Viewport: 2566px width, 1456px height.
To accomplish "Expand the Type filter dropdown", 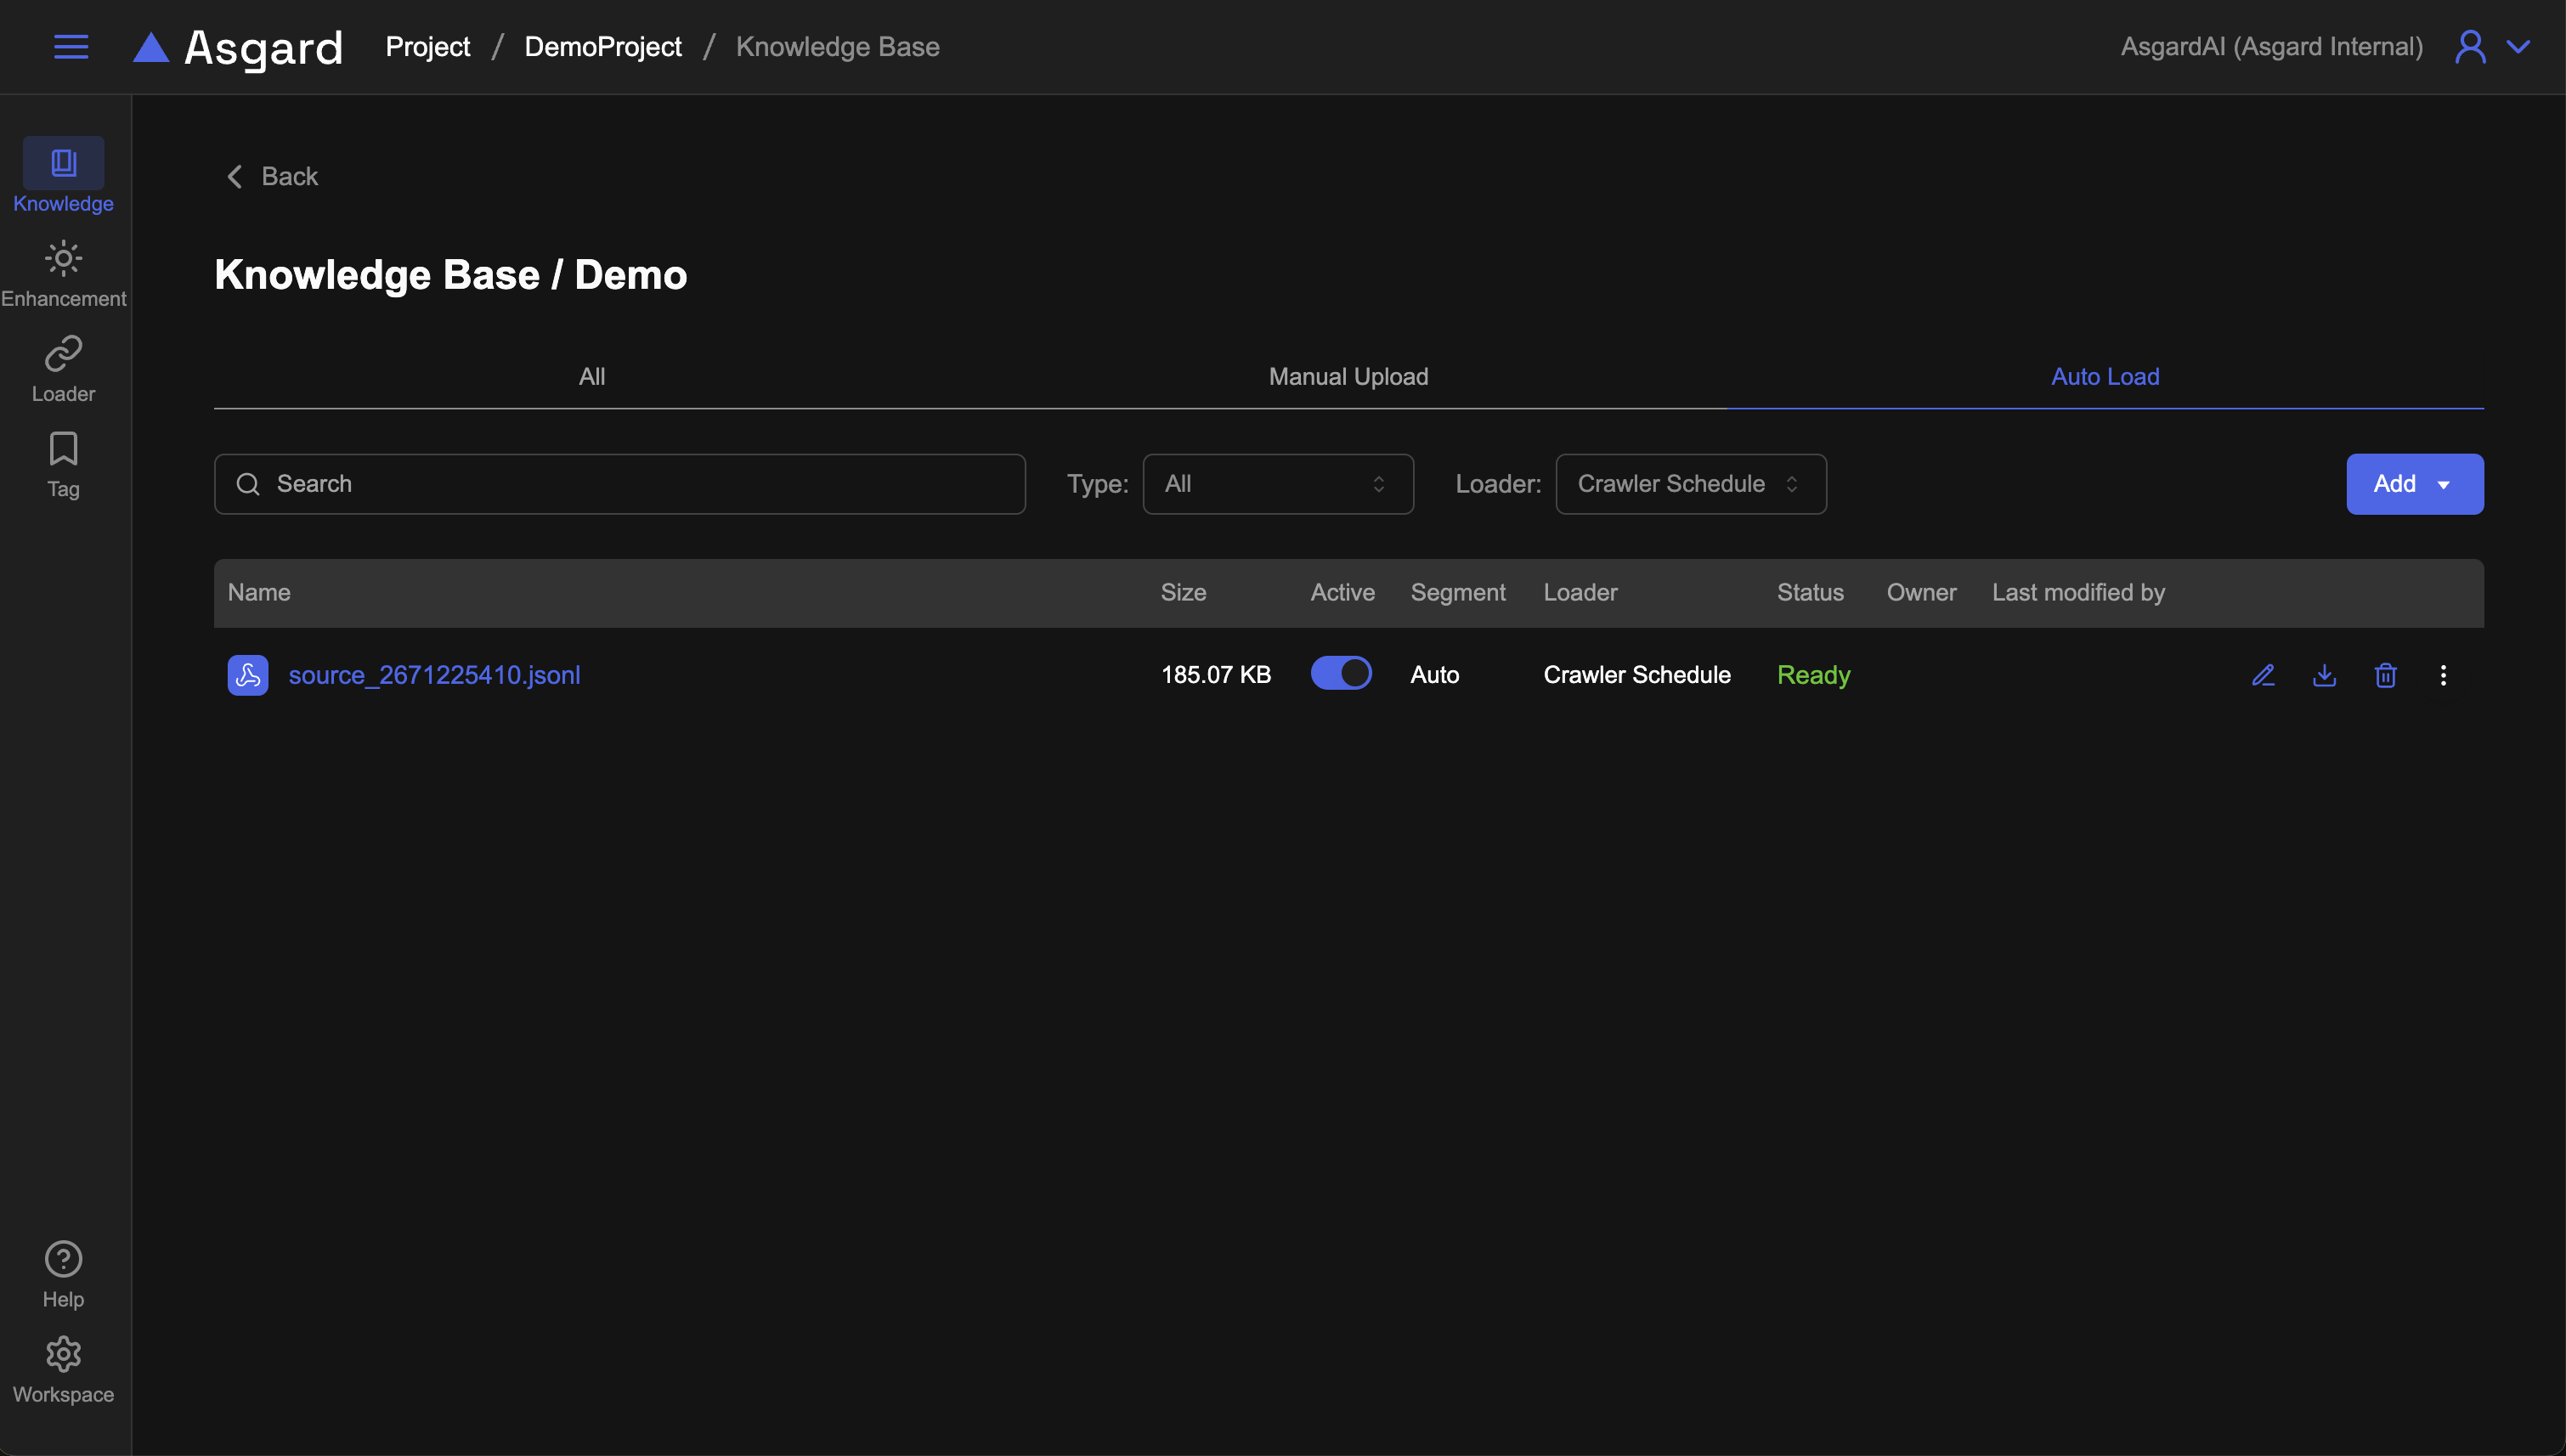I will (1277, 484).
